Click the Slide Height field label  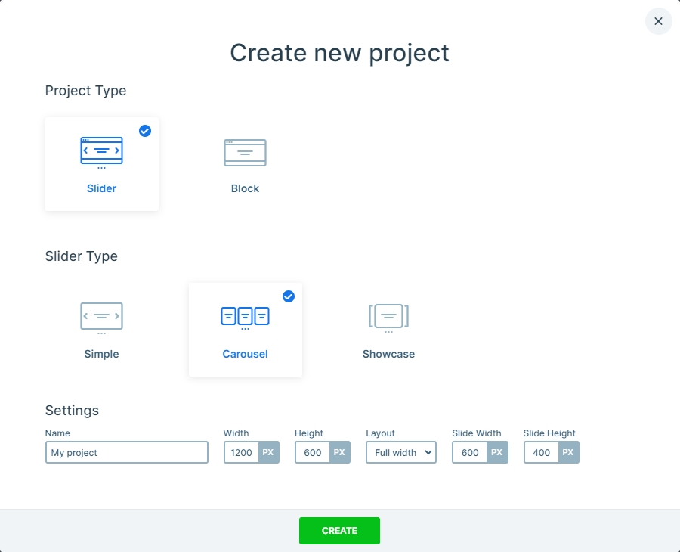549,433
